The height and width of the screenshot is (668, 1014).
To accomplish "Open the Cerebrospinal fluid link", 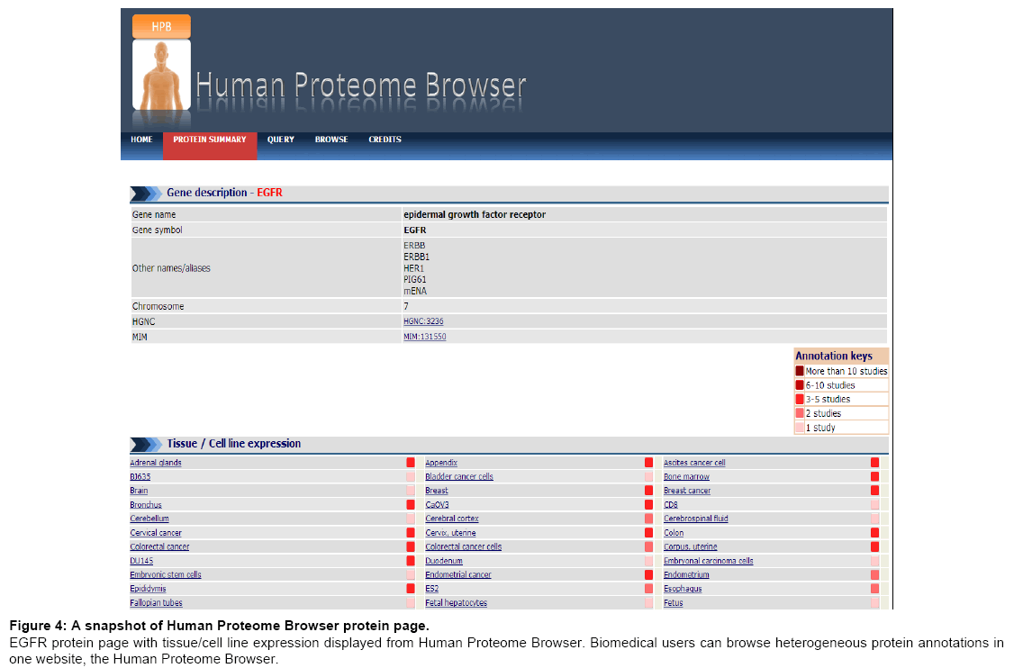I will pyautogui.click(x=696, y=519).
